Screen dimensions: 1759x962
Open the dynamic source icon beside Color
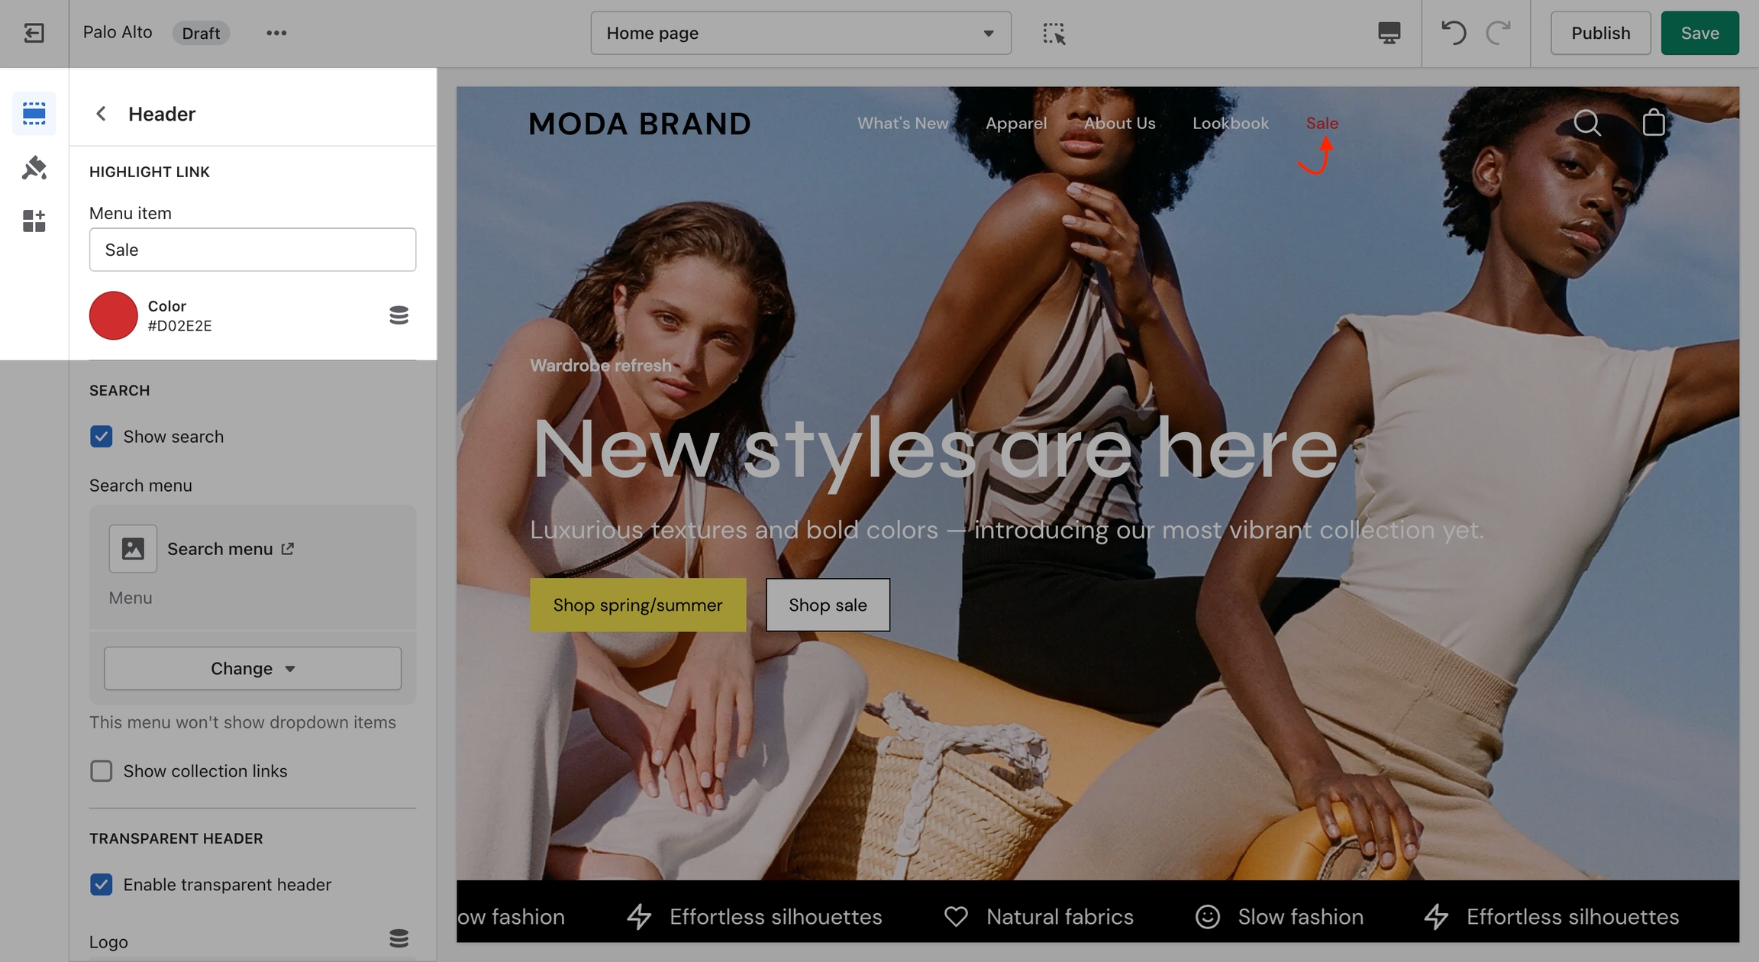(399, 315)
